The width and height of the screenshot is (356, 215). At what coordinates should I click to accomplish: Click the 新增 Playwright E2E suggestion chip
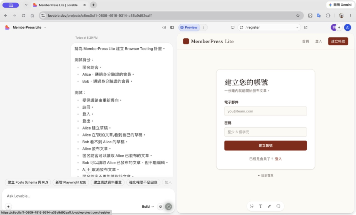(x=71, y=182)
